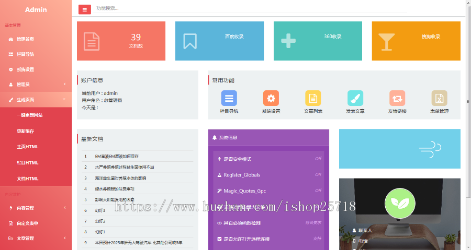Open the 系统设置 orange gear shortcut icon

pyautogui.click(x=271, y=98)
